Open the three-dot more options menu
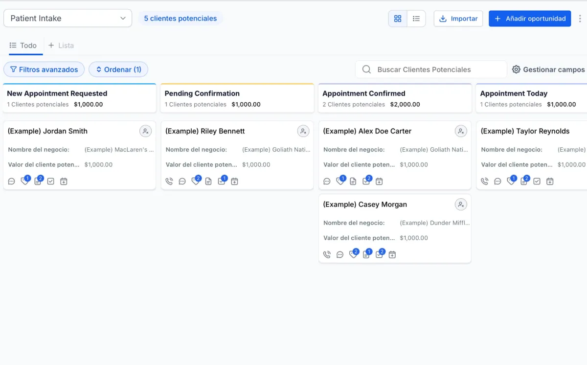The width and height of the screenshot is (587, 365). click(x=580, y=19)
